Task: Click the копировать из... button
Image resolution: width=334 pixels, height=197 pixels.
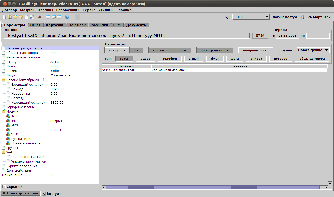Action: click(x=255, y=50)
